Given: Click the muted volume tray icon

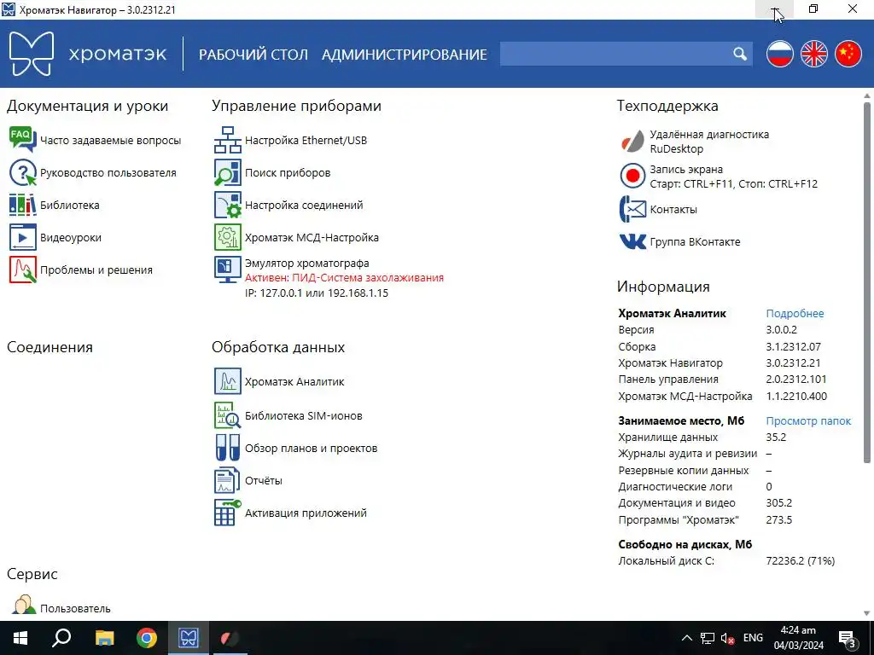Looking at the screenshot, I should click(727, 638).
